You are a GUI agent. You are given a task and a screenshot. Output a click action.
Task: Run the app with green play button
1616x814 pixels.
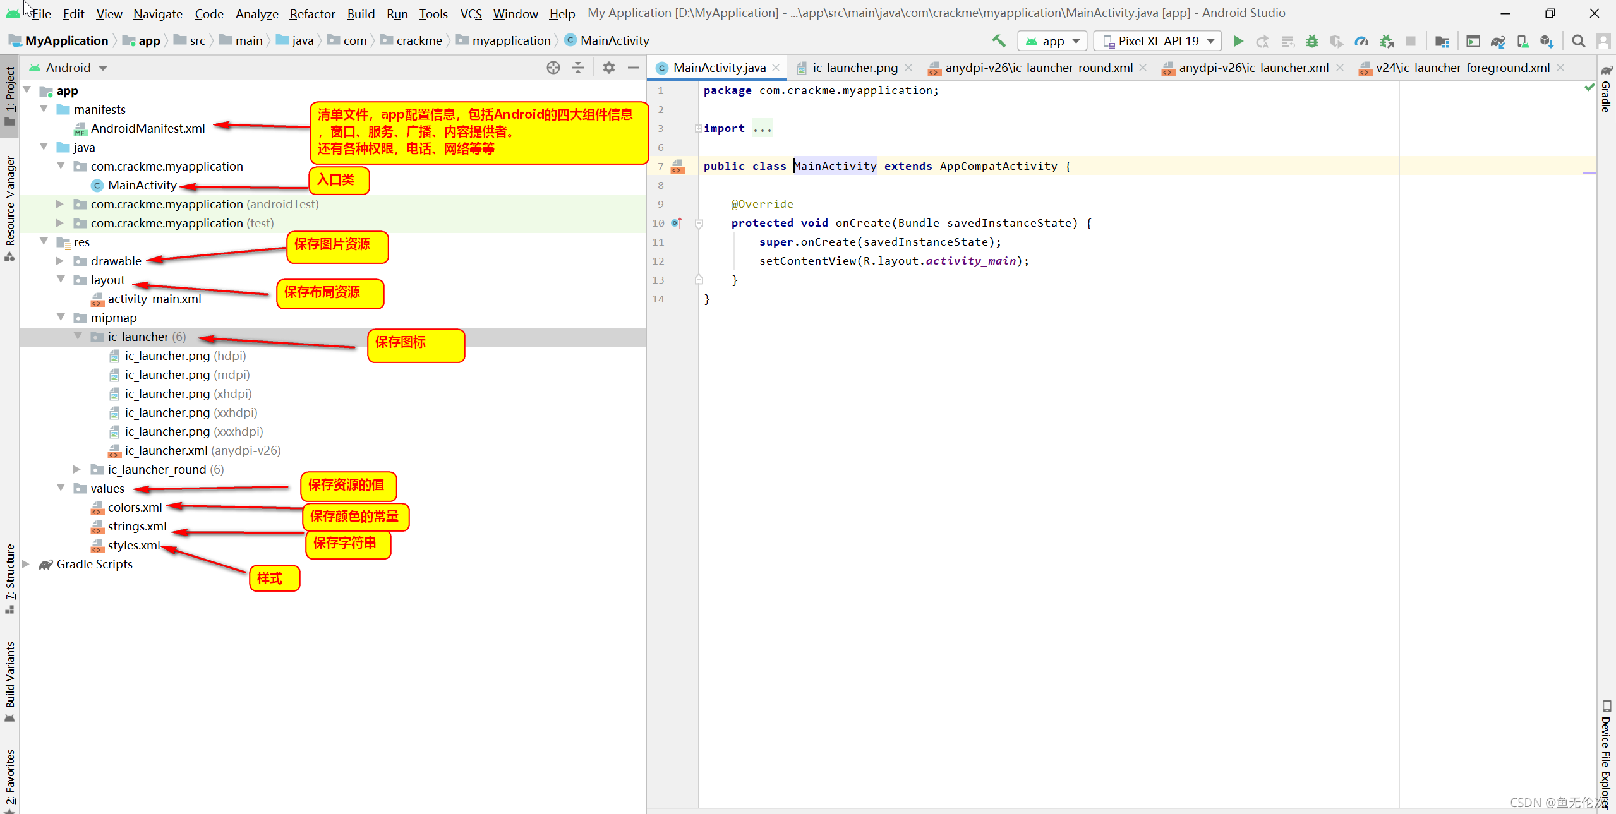(1238, 41)
